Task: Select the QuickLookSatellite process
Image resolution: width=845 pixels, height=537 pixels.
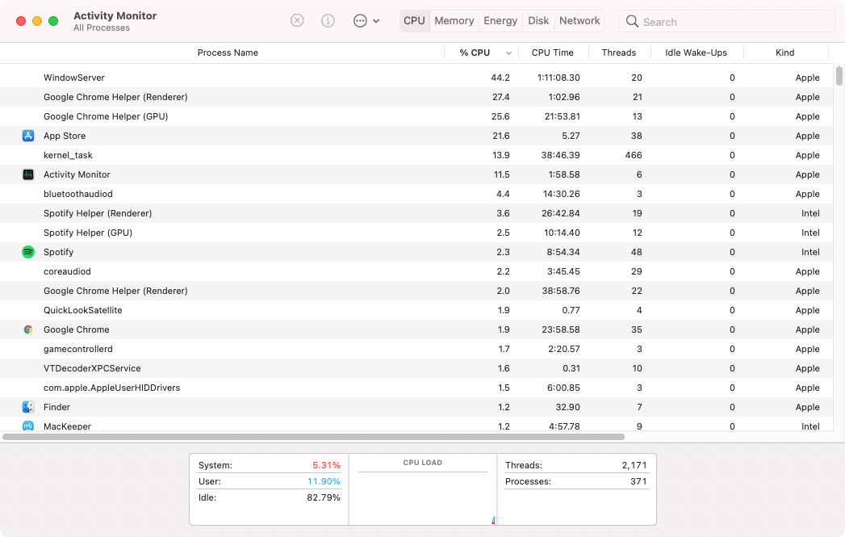Action: click(415, 310)
